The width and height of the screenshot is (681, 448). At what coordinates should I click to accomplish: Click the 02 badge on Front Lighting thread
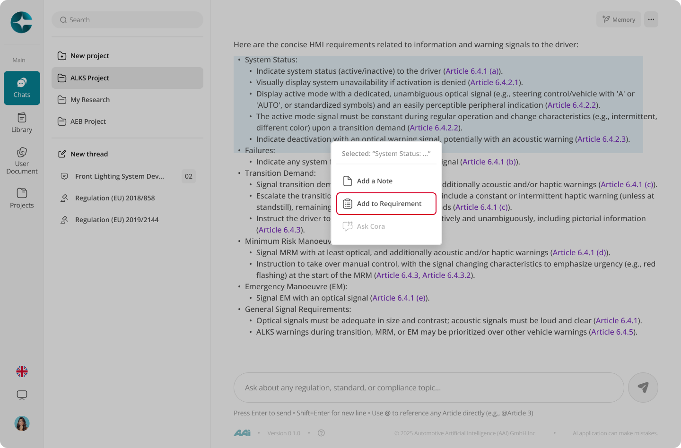click(189, 176)
